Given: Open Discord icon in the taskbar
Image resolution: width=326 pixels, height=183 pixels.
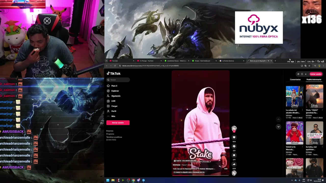Looking at the screenshot, I should pyautogui.click(x=138, y=180).
